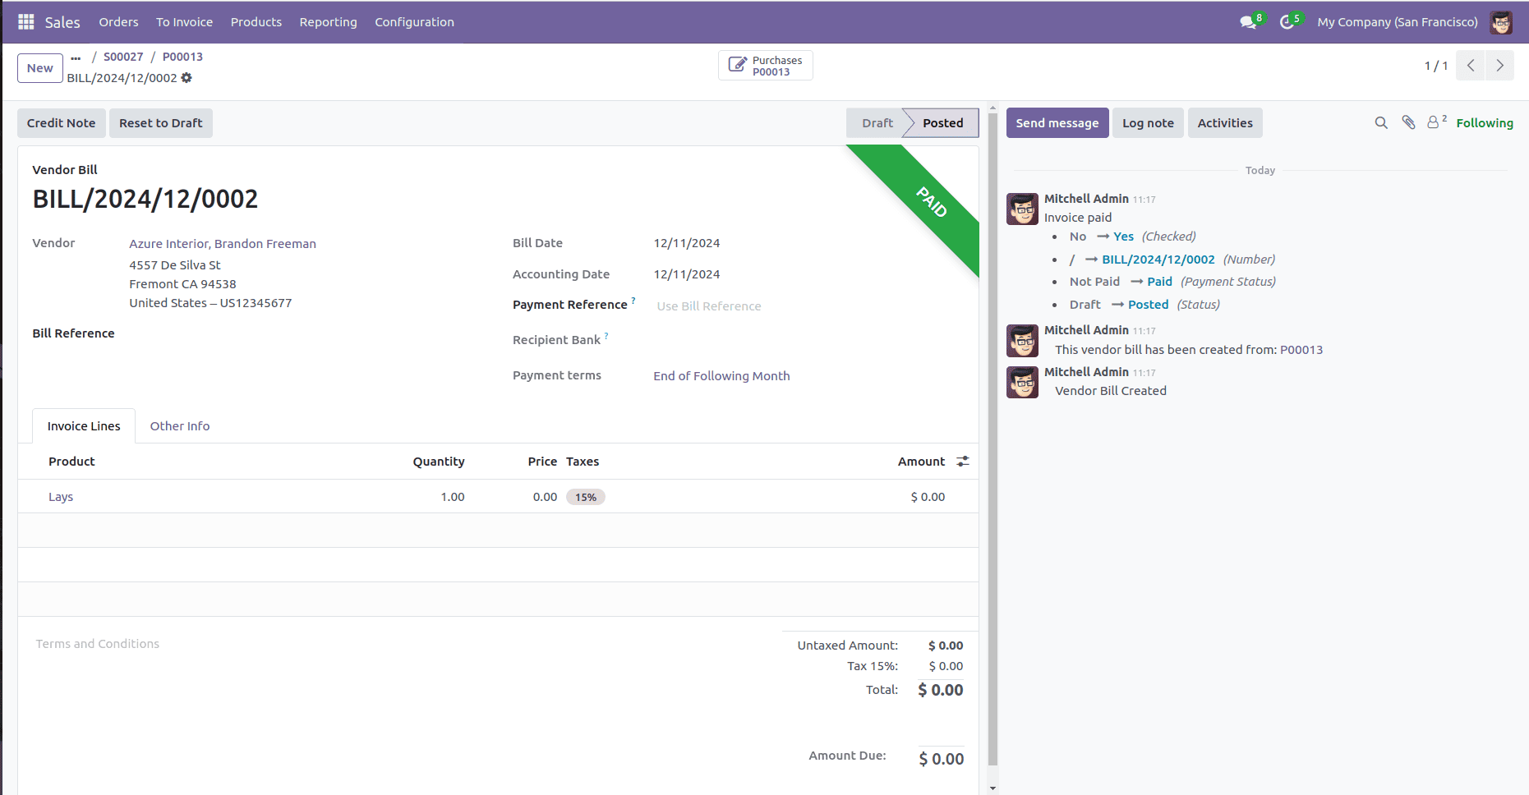Screen dimensions: 1529x795
Task: Switch to the Other Info tab
Action: [180, 425]
